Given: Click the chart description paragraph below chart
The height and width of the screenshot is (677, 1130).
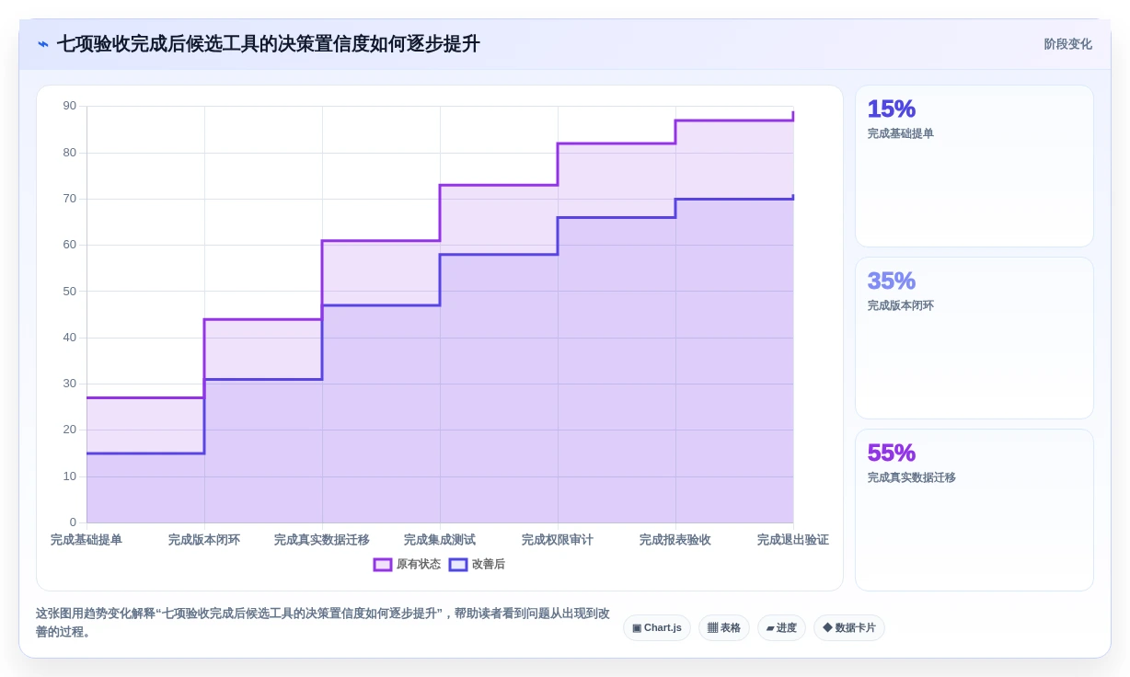Looking at the screenshot, I should pyautogui.click(x=323, y=623).
